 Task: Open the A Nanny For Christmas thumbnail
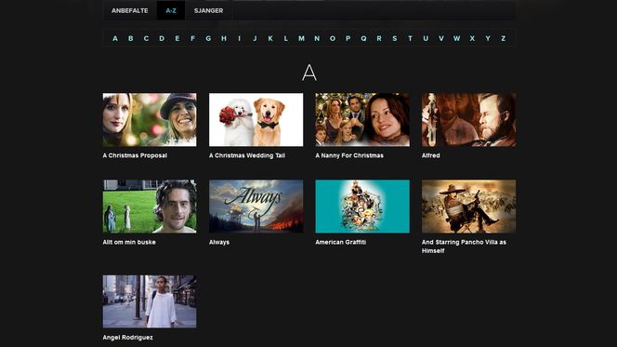pyautogui.click(x=362, y=120)
